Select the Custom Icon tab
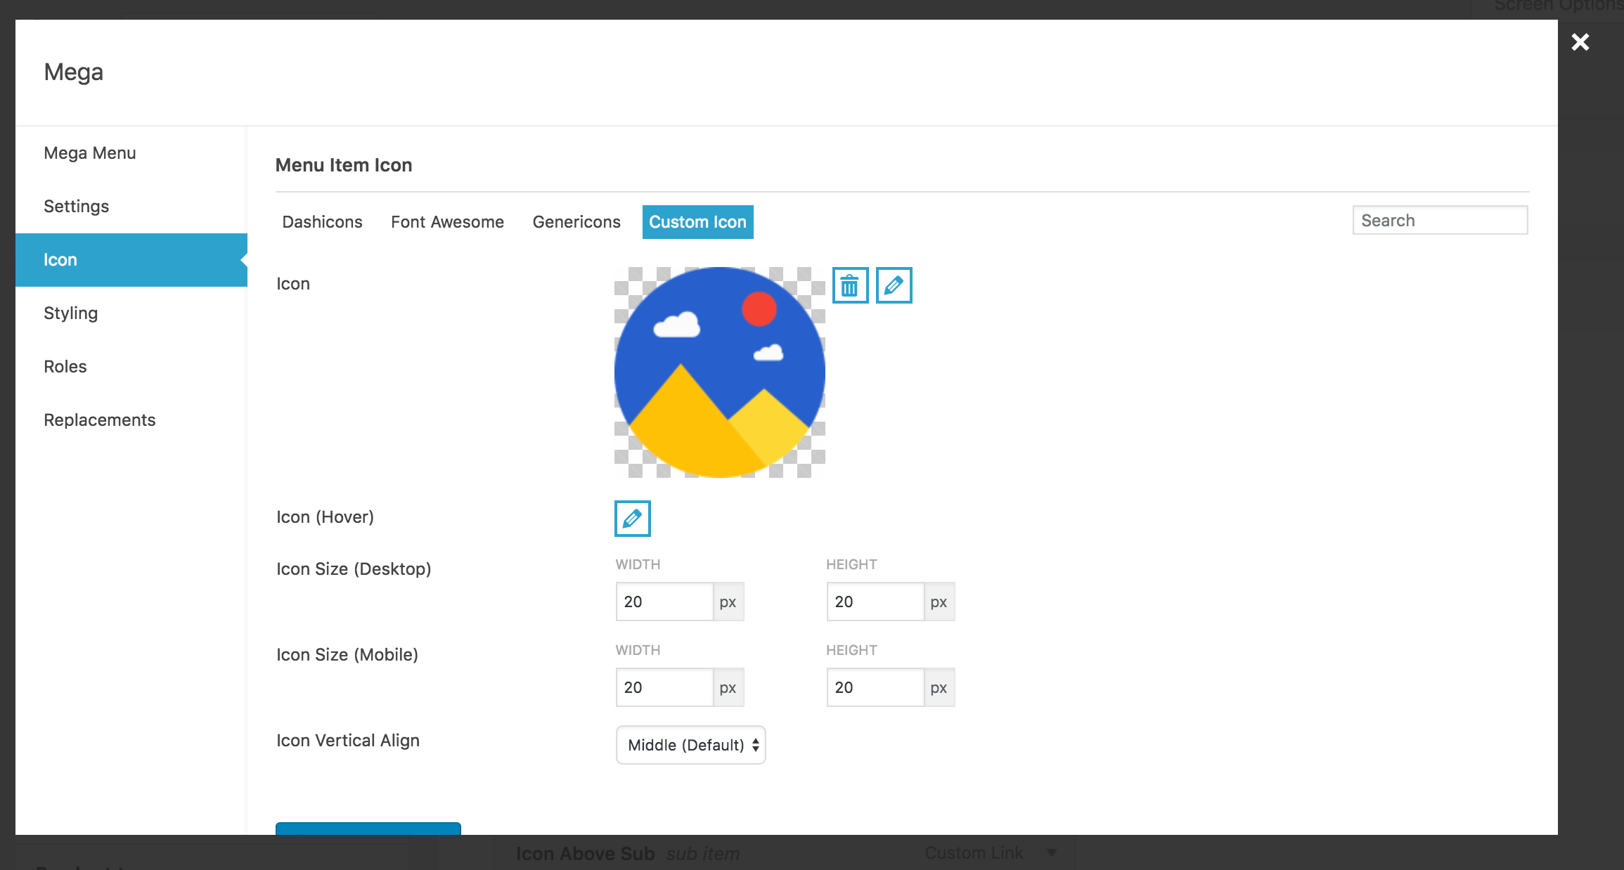Screen dimensions: 1624x870 (697, 222)
